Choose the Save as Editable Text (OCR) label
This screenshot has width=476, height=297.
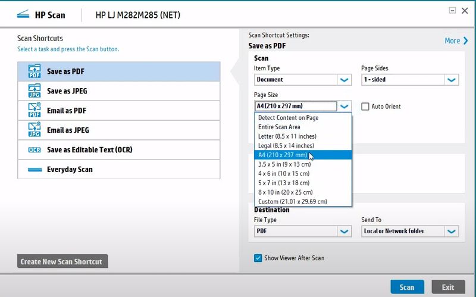coord(90,150)
